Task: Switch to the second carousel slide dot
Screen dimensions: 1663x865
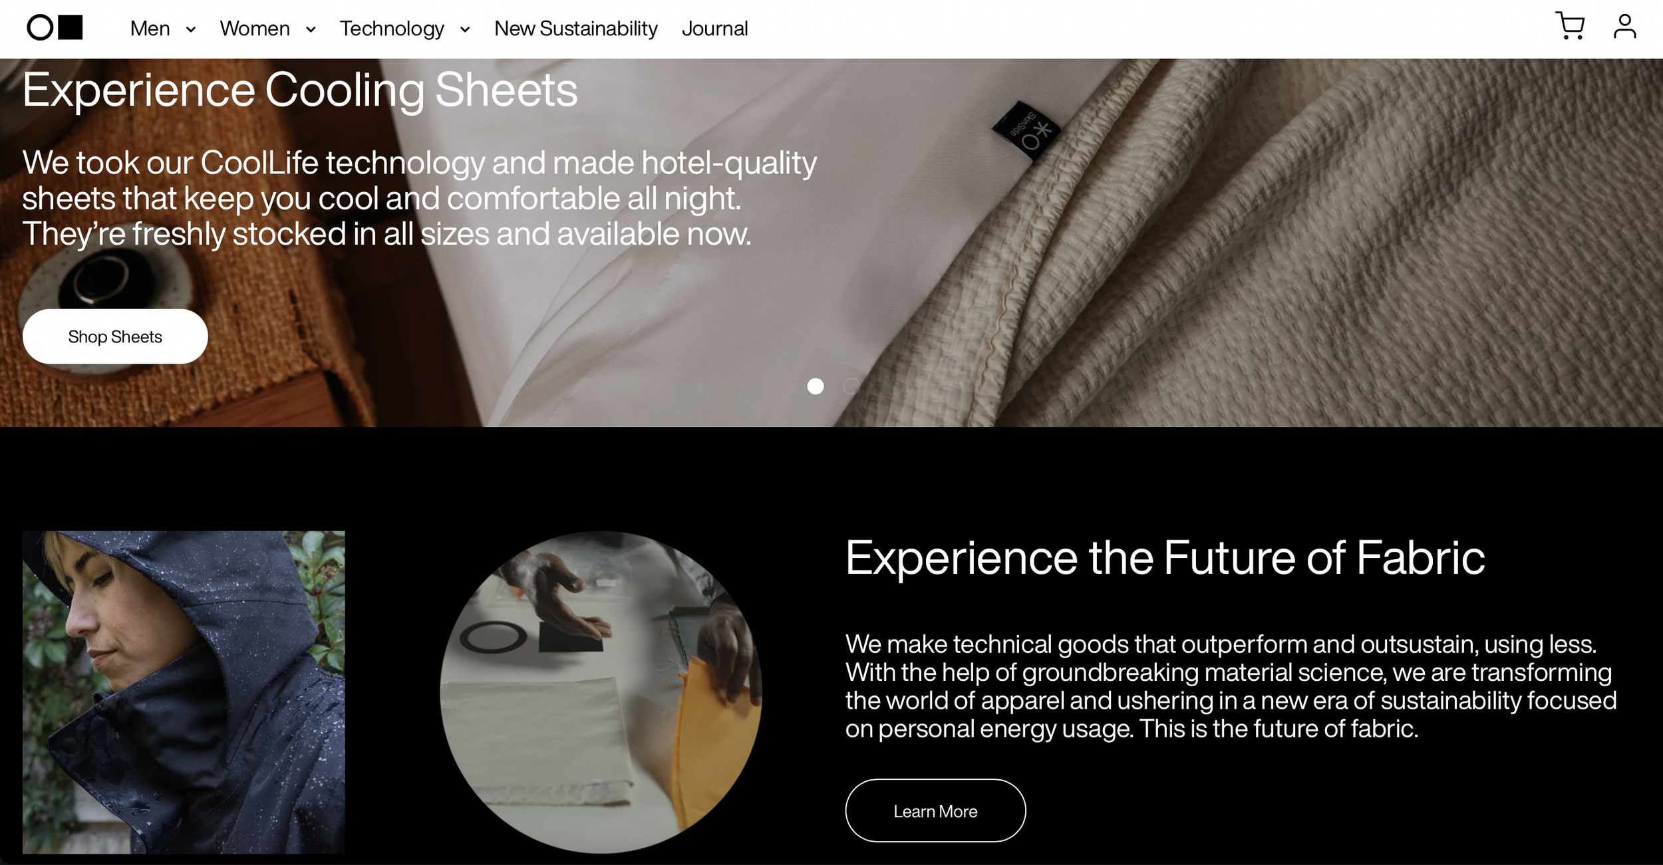Action: (851, 386)
